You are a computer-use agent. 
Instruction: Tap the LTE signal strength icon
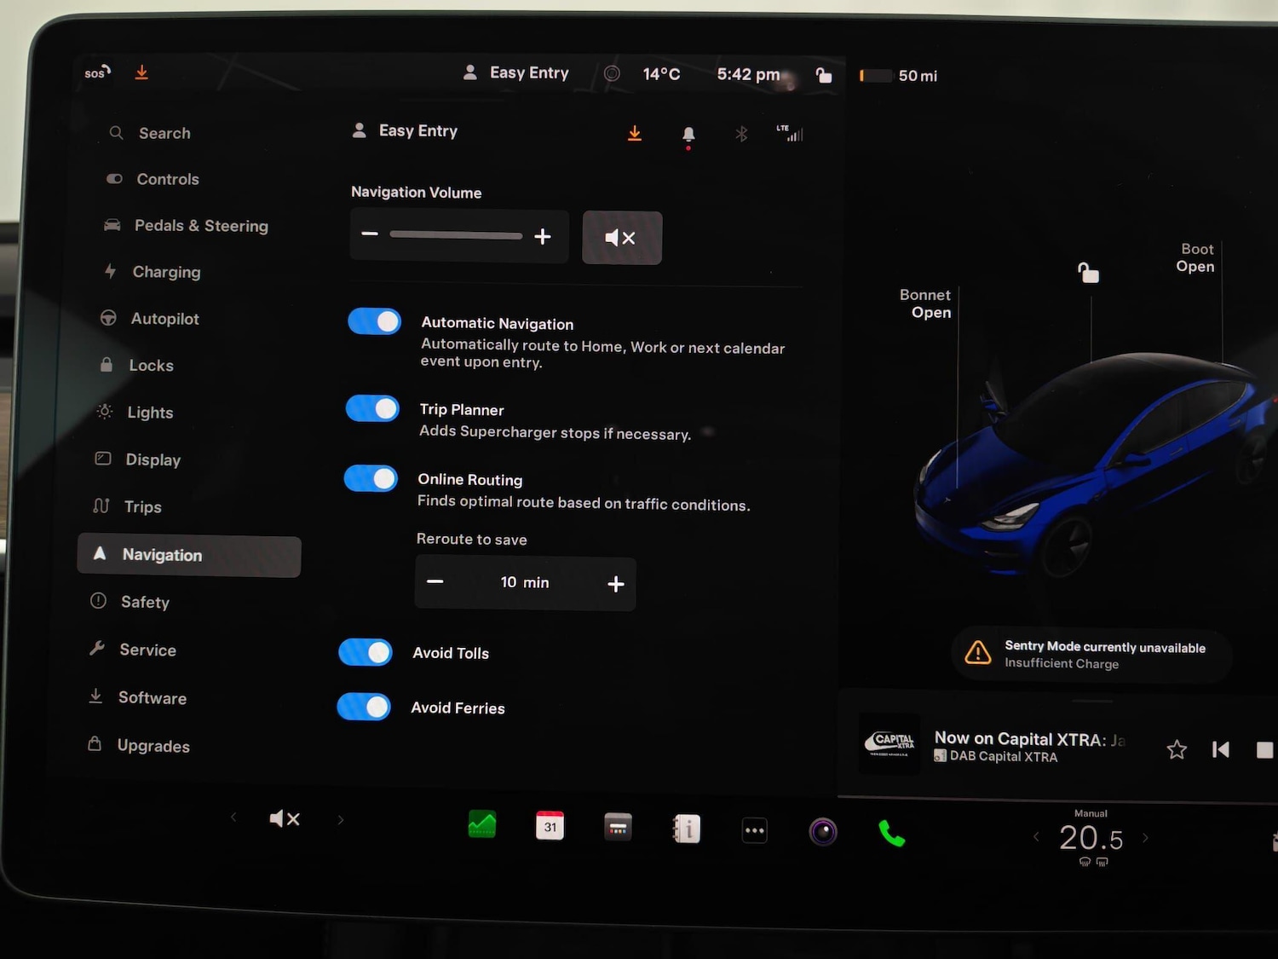(791, 133)
